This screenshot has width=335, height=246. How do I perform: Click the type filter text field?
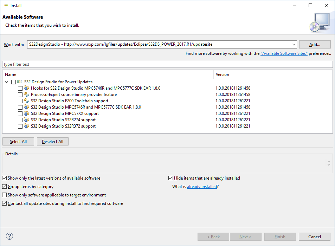tap(167, 64)
